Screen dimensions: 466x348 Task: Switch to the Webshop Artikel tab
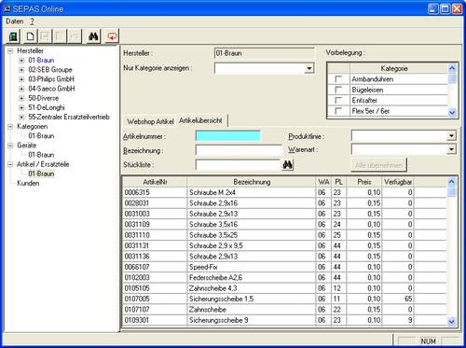[x=150, y=121]
